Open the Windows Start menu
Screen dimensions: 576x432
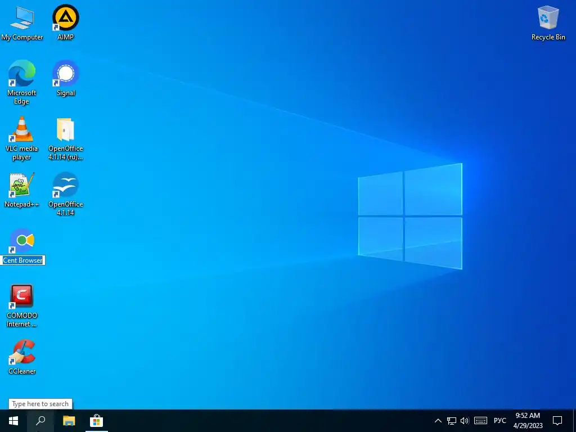(13, 421)
